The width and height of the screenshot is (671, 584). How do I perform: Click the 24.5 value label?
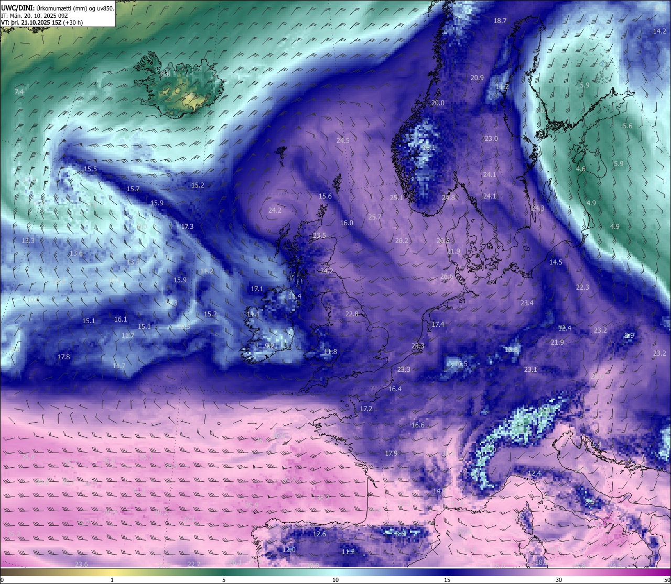click(343, 141)
